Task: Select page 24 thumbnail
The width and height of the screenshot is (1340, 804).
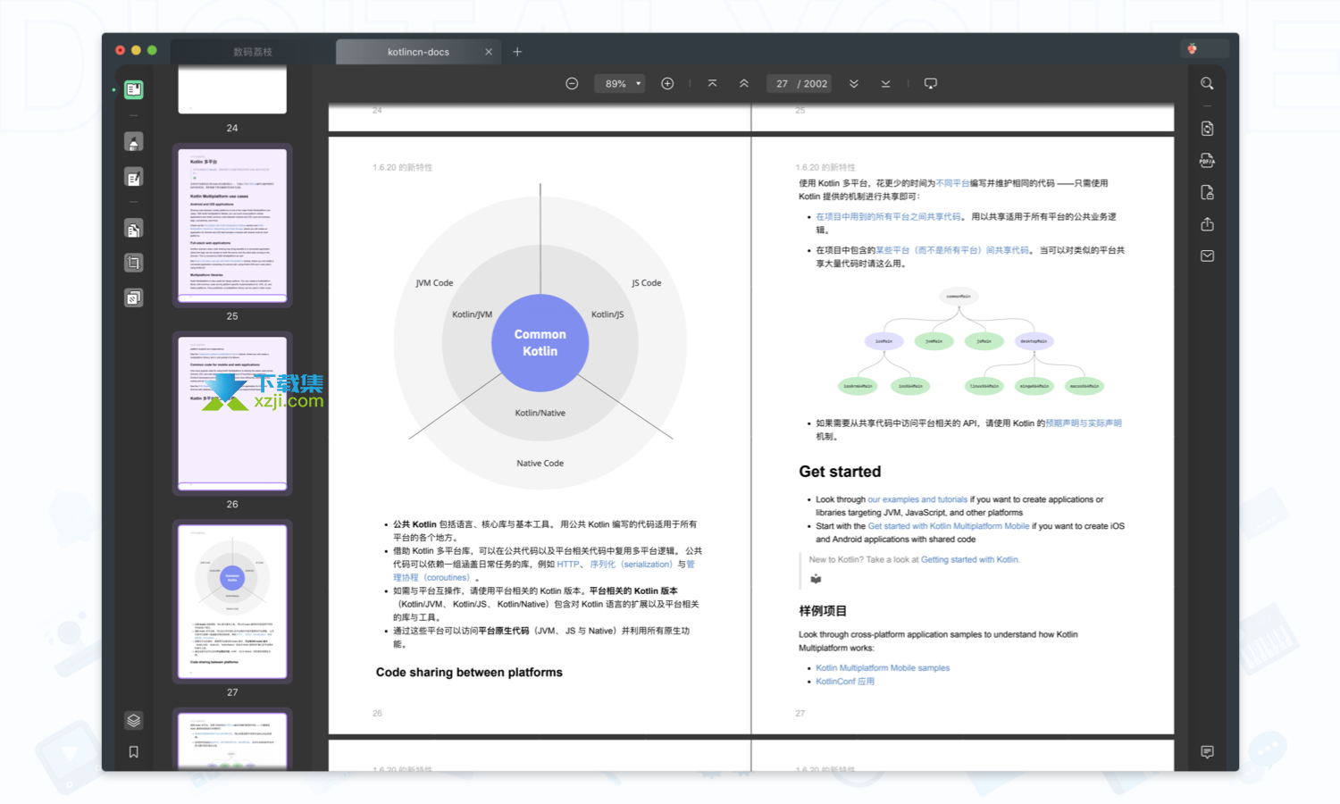Action: pos(232,88)
